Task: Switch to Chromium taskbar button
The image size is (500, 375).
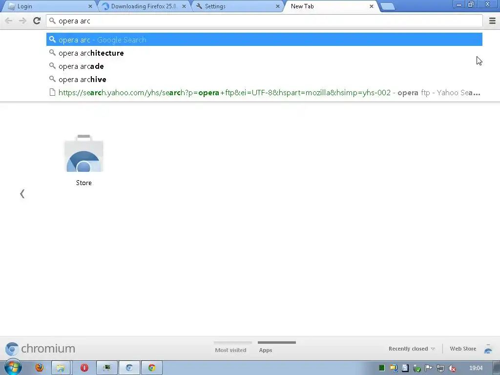Action: click(129, 368)
